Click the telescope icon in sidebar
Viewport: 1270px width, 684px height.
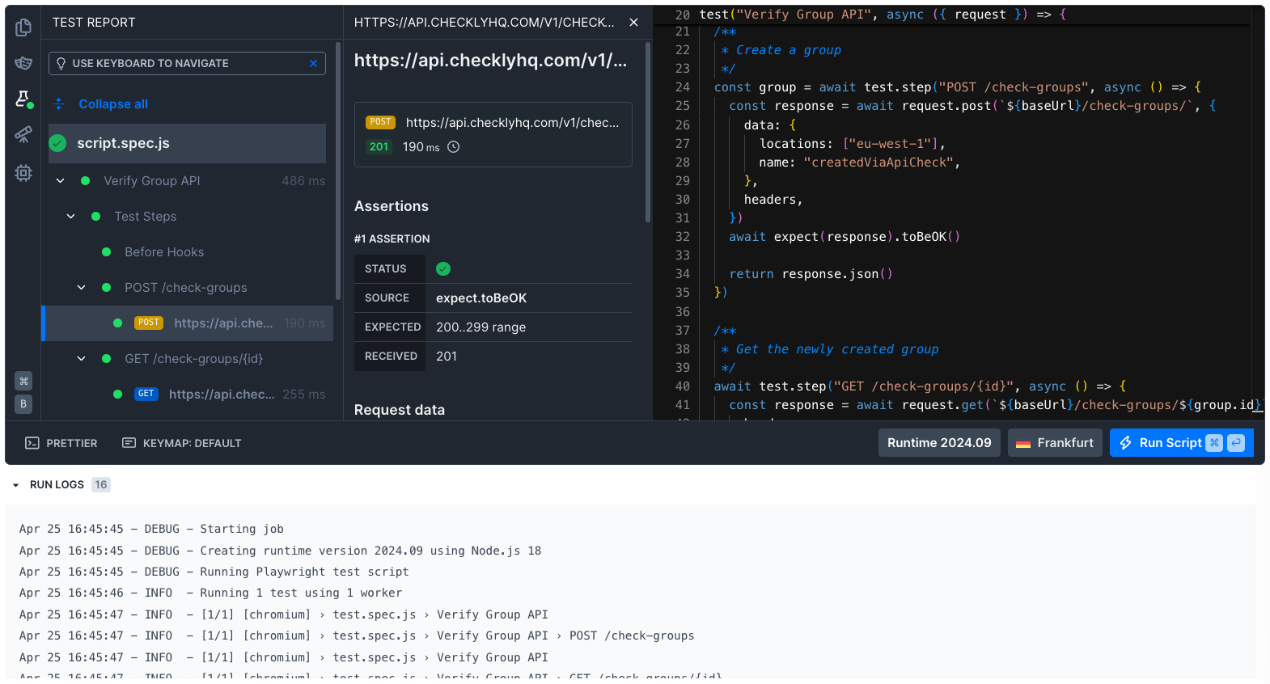[x=23, y=134]
